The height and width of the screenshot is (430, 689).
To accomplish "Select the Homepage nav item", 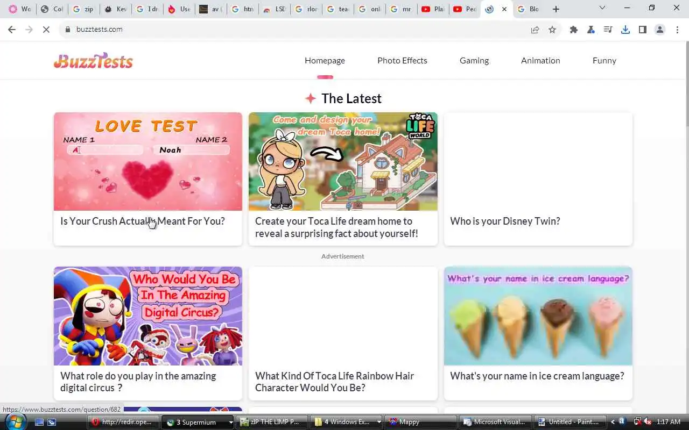I will pyautogui.click(x=325, y=61).
